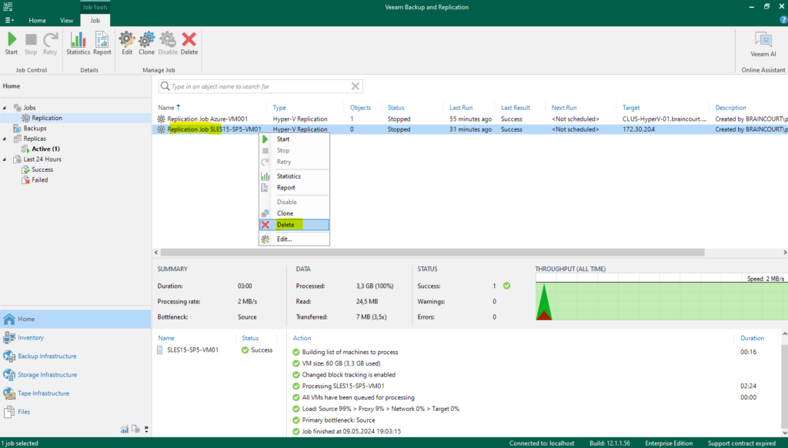Click 'Support contract expired' in status bar
This screenshot has width=788, height=448.
742,443
